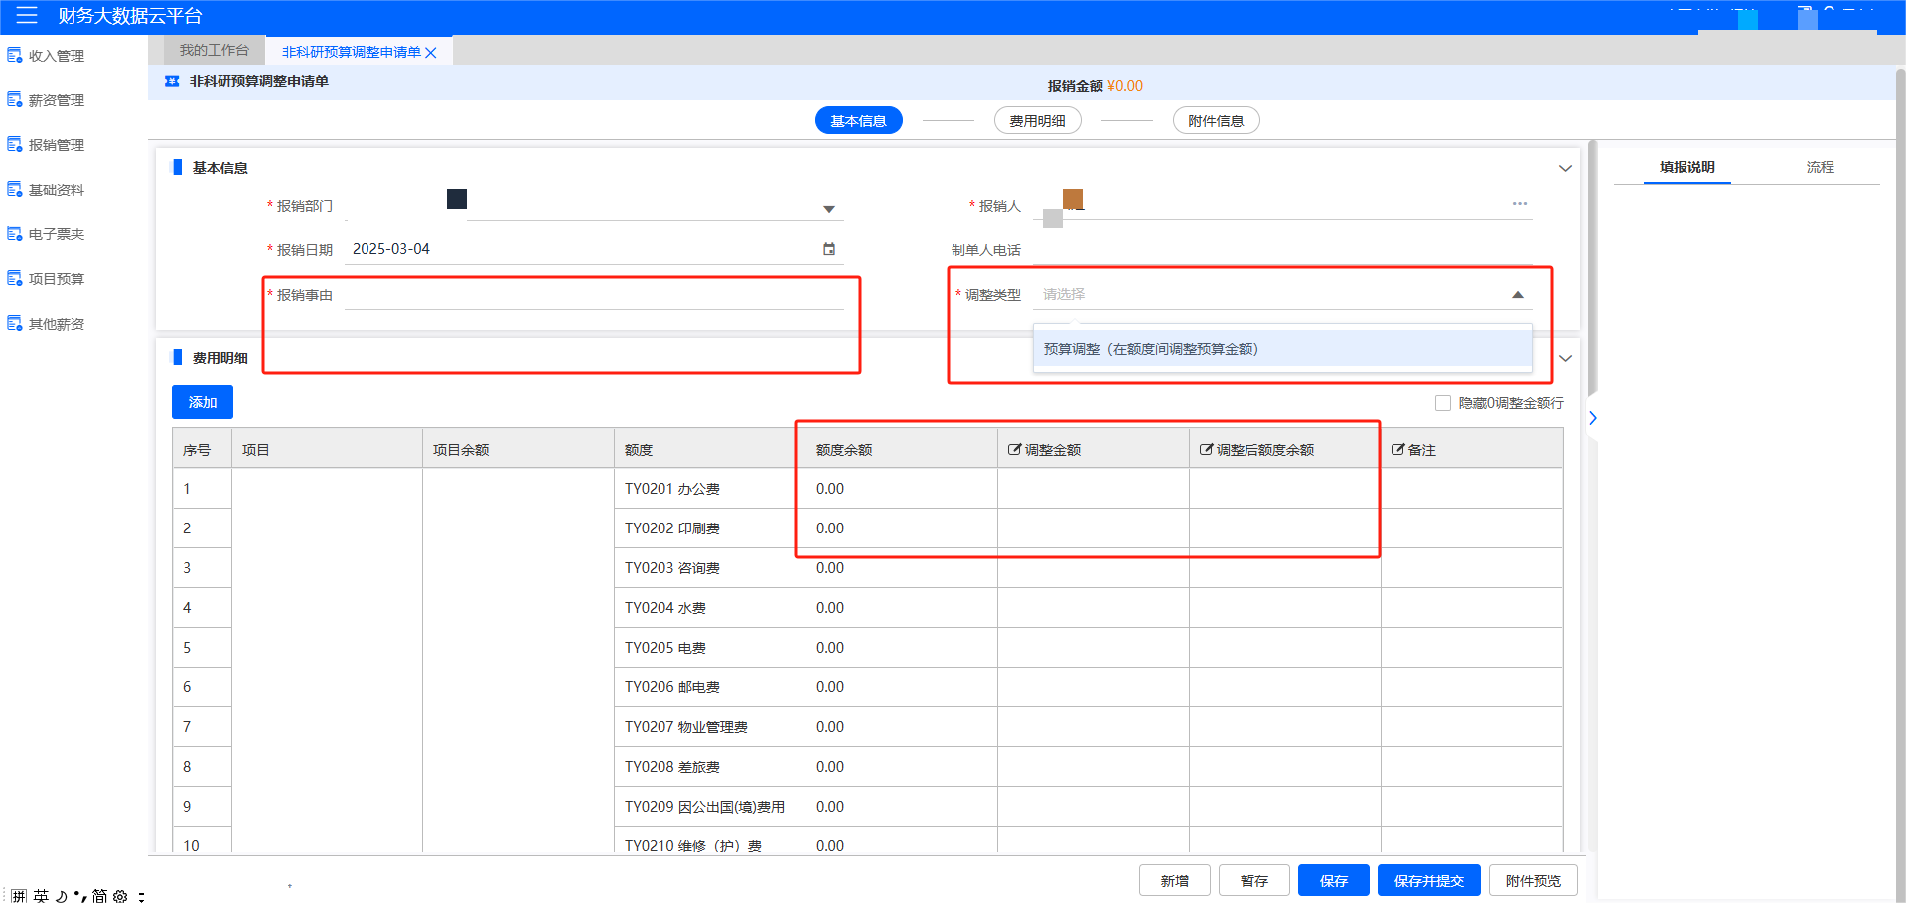The width and height of the screenshot is (1906, 903).
Task: Go to the 费用明细 step
Action: (x=1038, y=121)
